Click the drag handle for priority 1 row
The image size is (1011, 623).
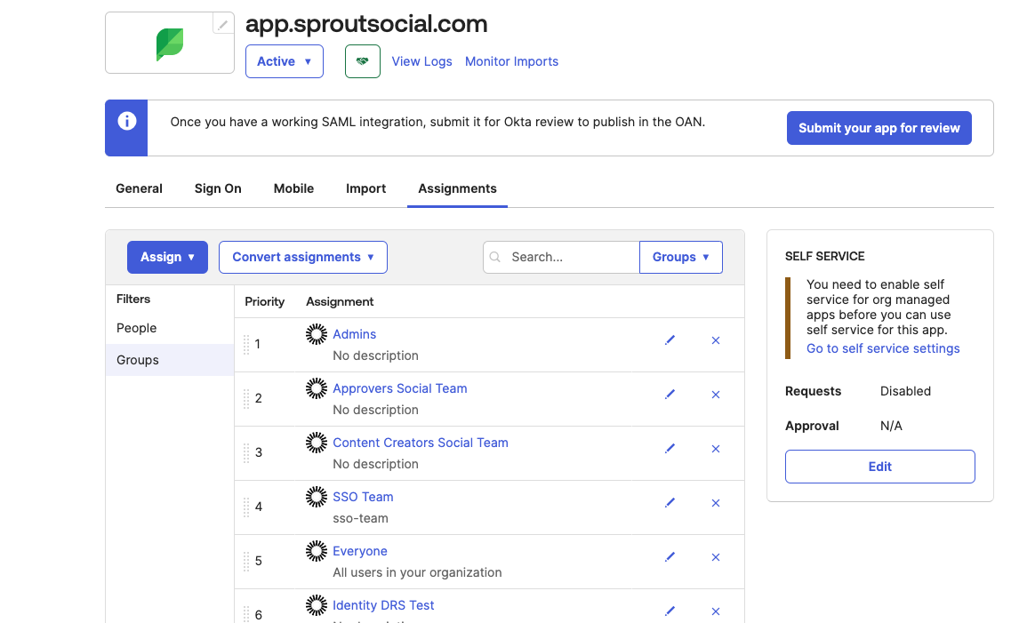246,345
